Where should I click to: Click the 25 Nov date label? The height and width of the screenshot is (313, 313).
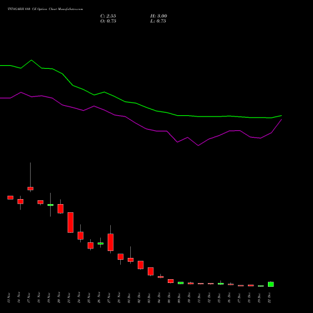[x=89, y=298]
